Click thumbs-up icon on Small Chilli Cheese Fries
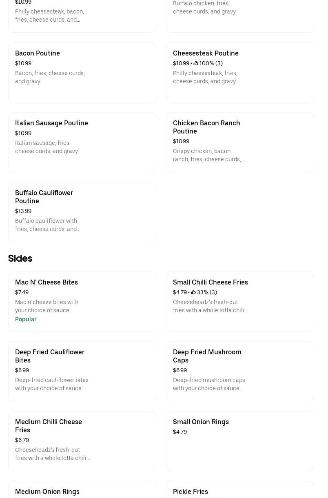The image size is (328, 498). click(x=193, y=292)
